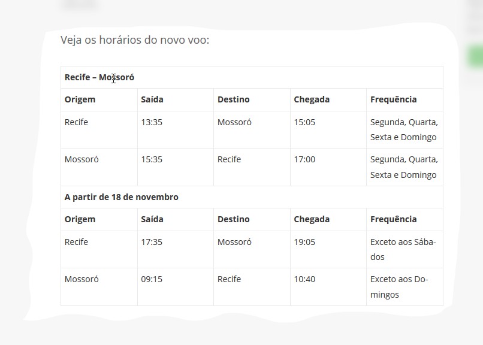The image size is (483, 345).
Task: Click Recife origin in the 13:35 flight row
Action: coord(76,122)
